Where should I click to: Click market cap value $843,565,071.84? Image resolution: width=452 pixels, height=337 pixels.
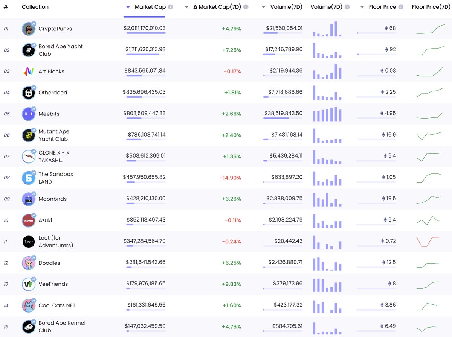tap(145, 71)
